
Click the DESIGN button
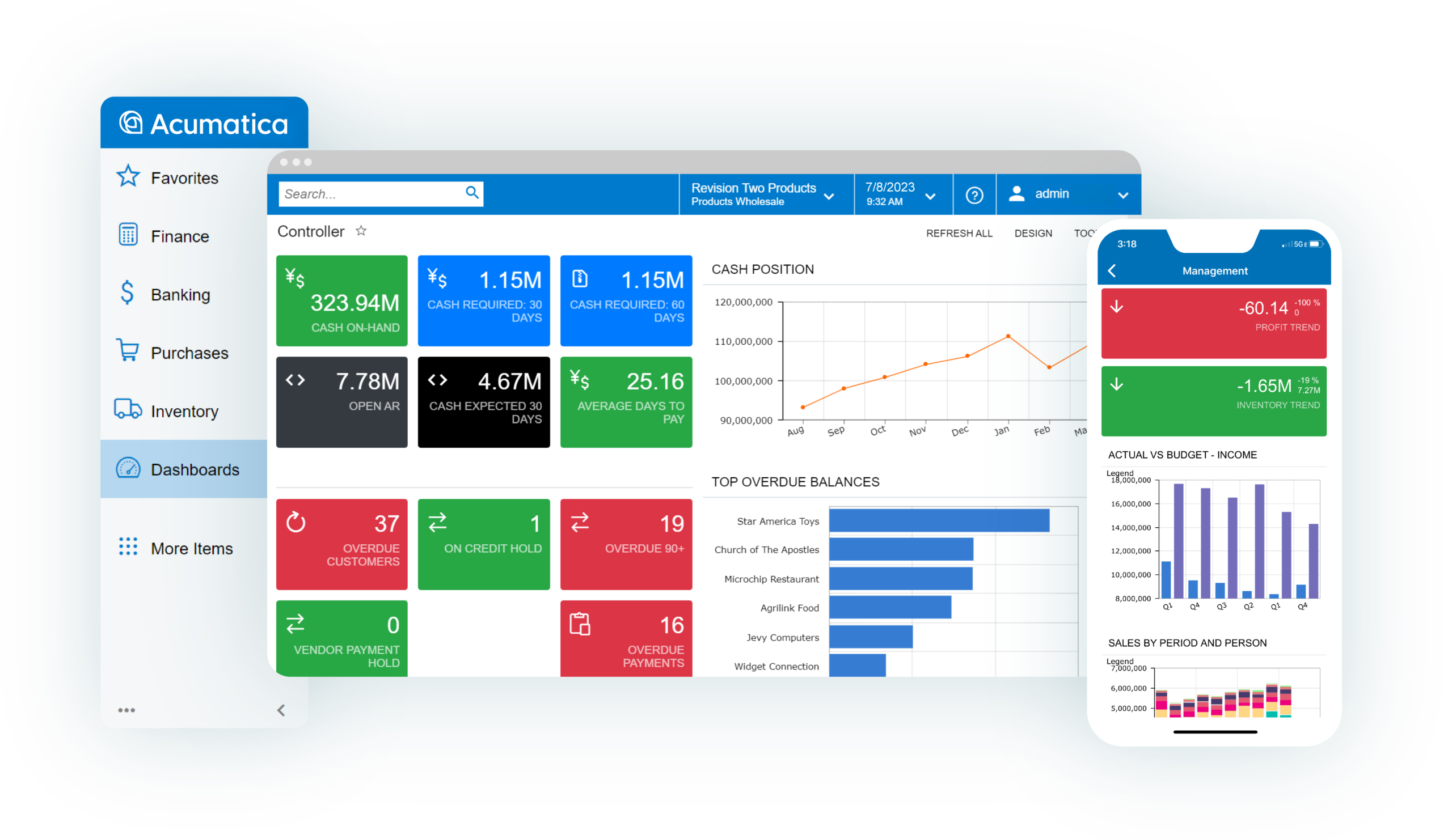tap(1033, 233)
